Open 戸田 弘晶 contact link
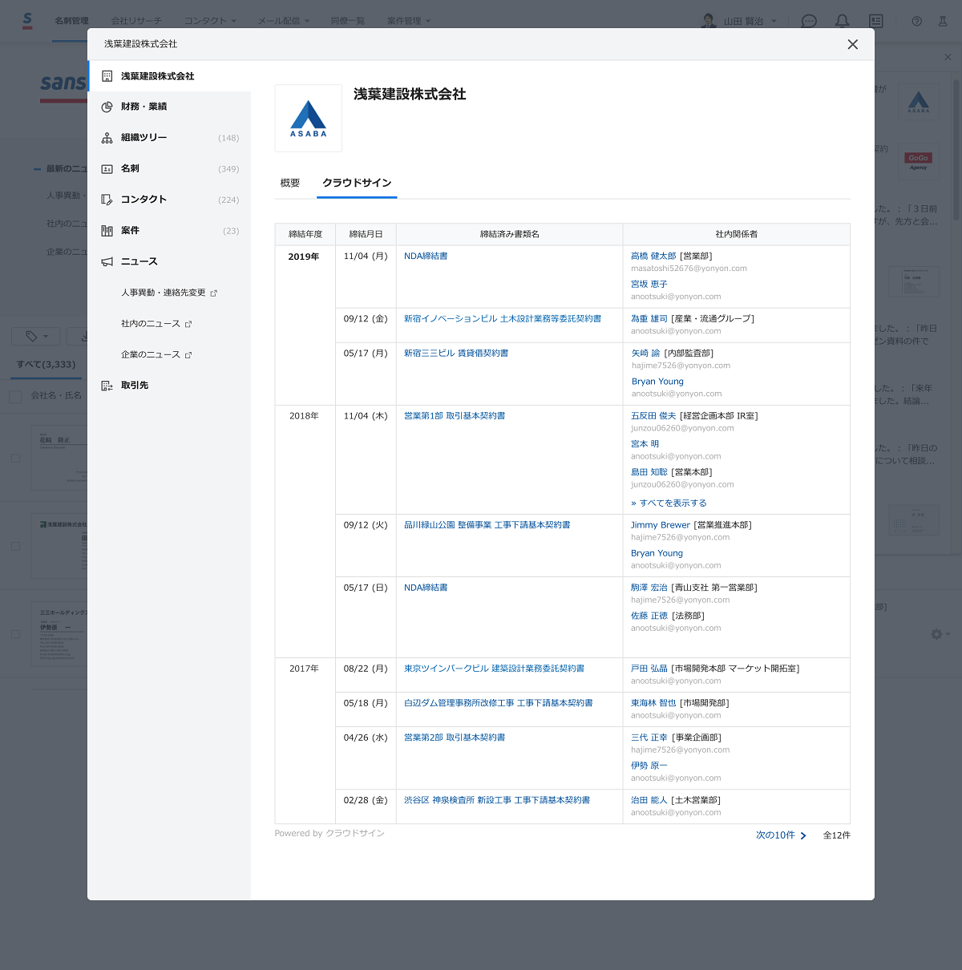Viewport: 962px width, 970px height. coord(649,669)
